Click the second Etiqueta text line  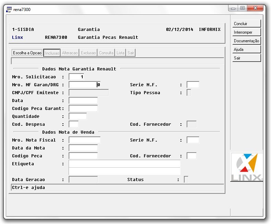pos(125,171)
